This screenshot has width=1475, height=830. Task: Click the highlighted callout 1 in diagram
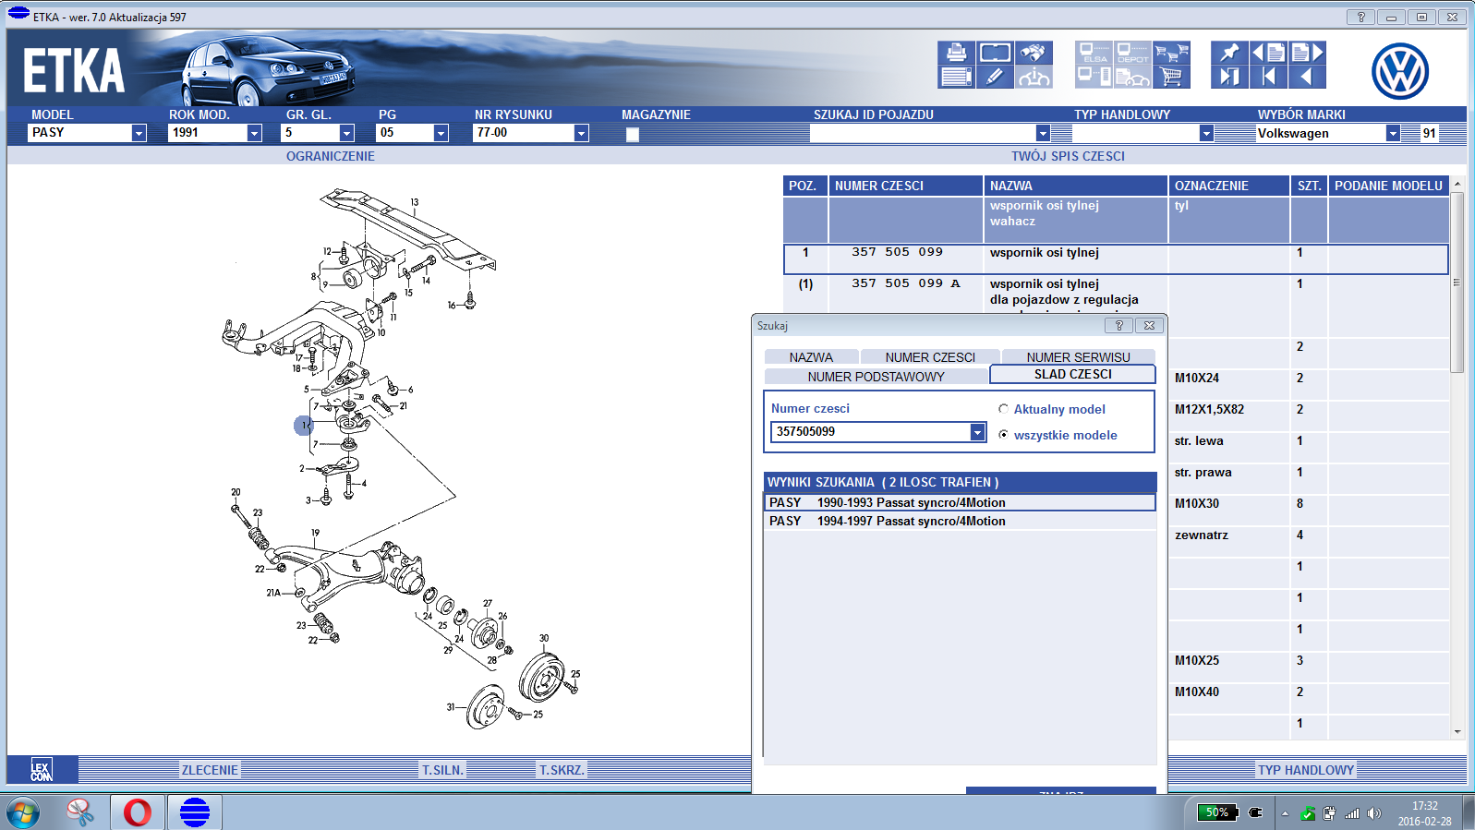pyautogui.click(x=305, y=426)
